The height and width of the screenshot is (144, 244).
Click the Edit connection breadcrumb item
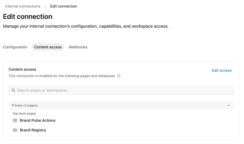pos(64,6)
